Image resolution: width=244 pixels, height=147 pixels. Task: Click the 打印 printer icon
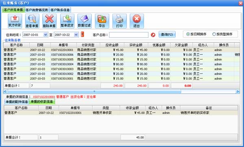point(119,21)
